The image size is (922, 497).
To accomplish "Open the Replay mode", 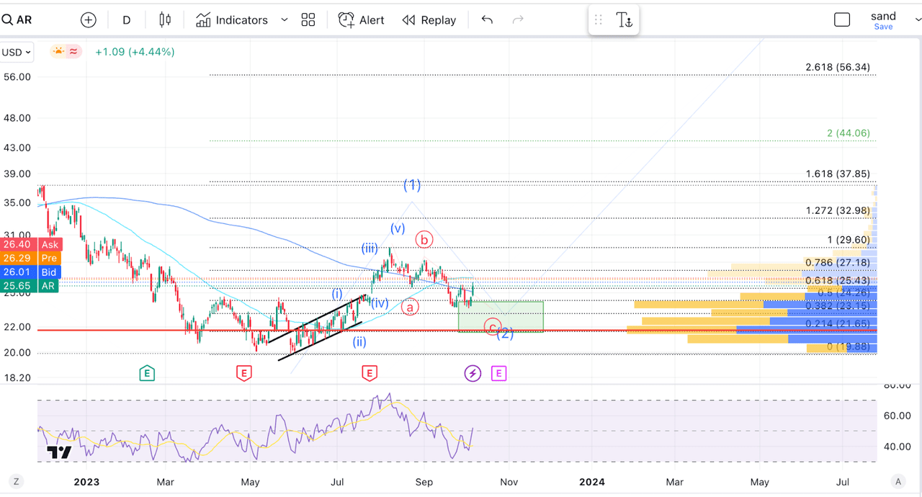I will (x=429, y=20).
